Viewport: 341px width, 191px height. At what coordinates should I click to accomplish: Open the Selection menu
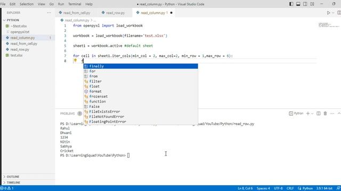point(27,4)
